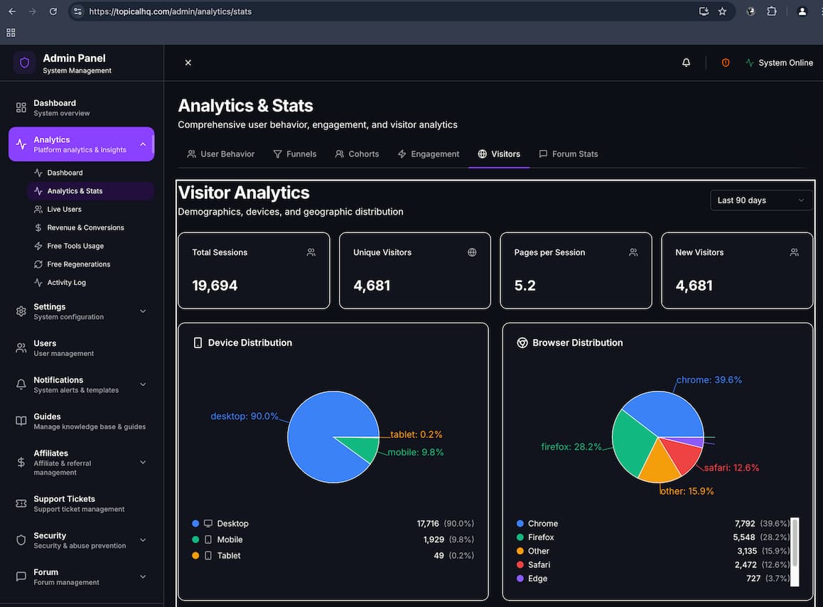Click the Analytics pulse icon in sidebar
Screen dimensions: 823x607
(x=21, y=144)
